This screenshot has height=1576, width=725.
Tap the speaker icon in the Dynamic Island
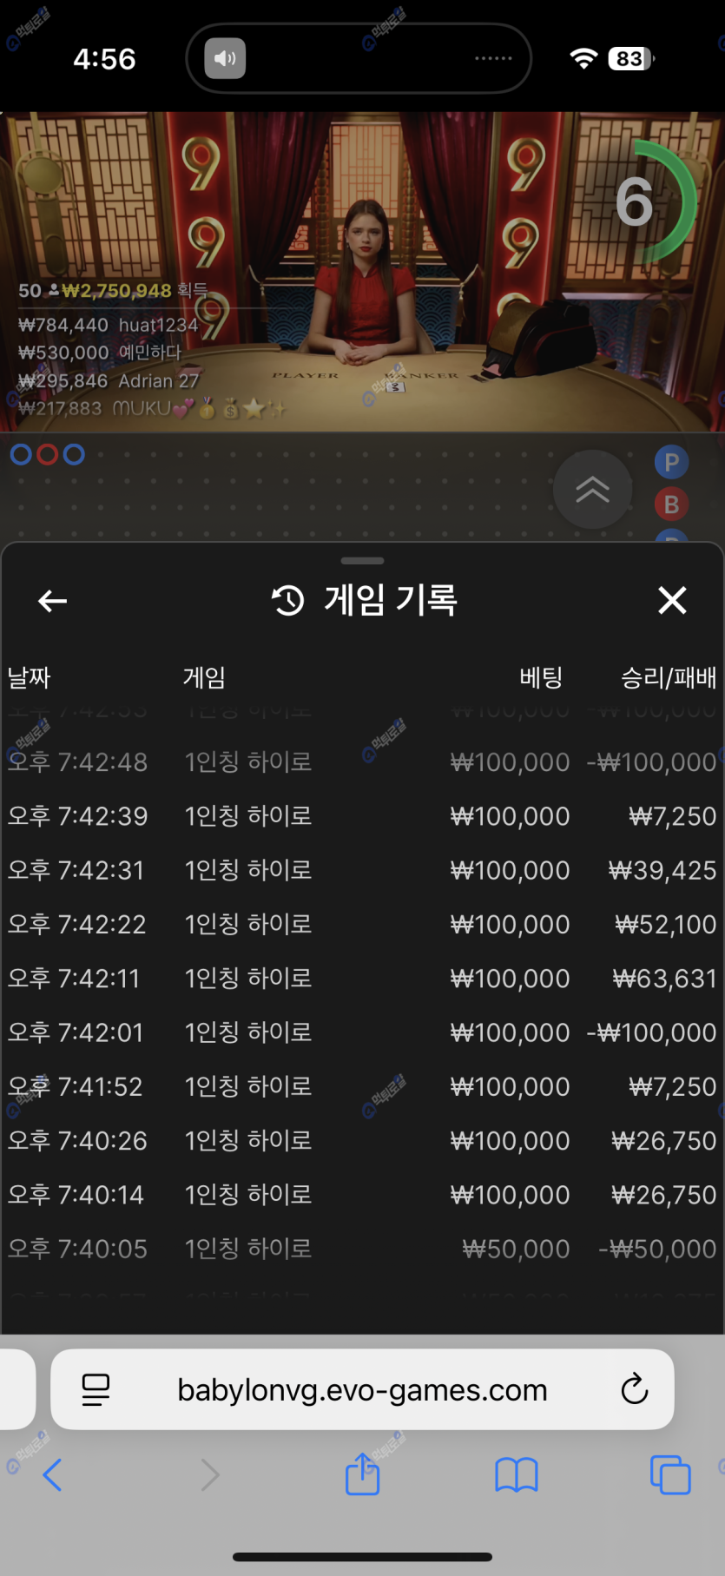click(225, 59)
